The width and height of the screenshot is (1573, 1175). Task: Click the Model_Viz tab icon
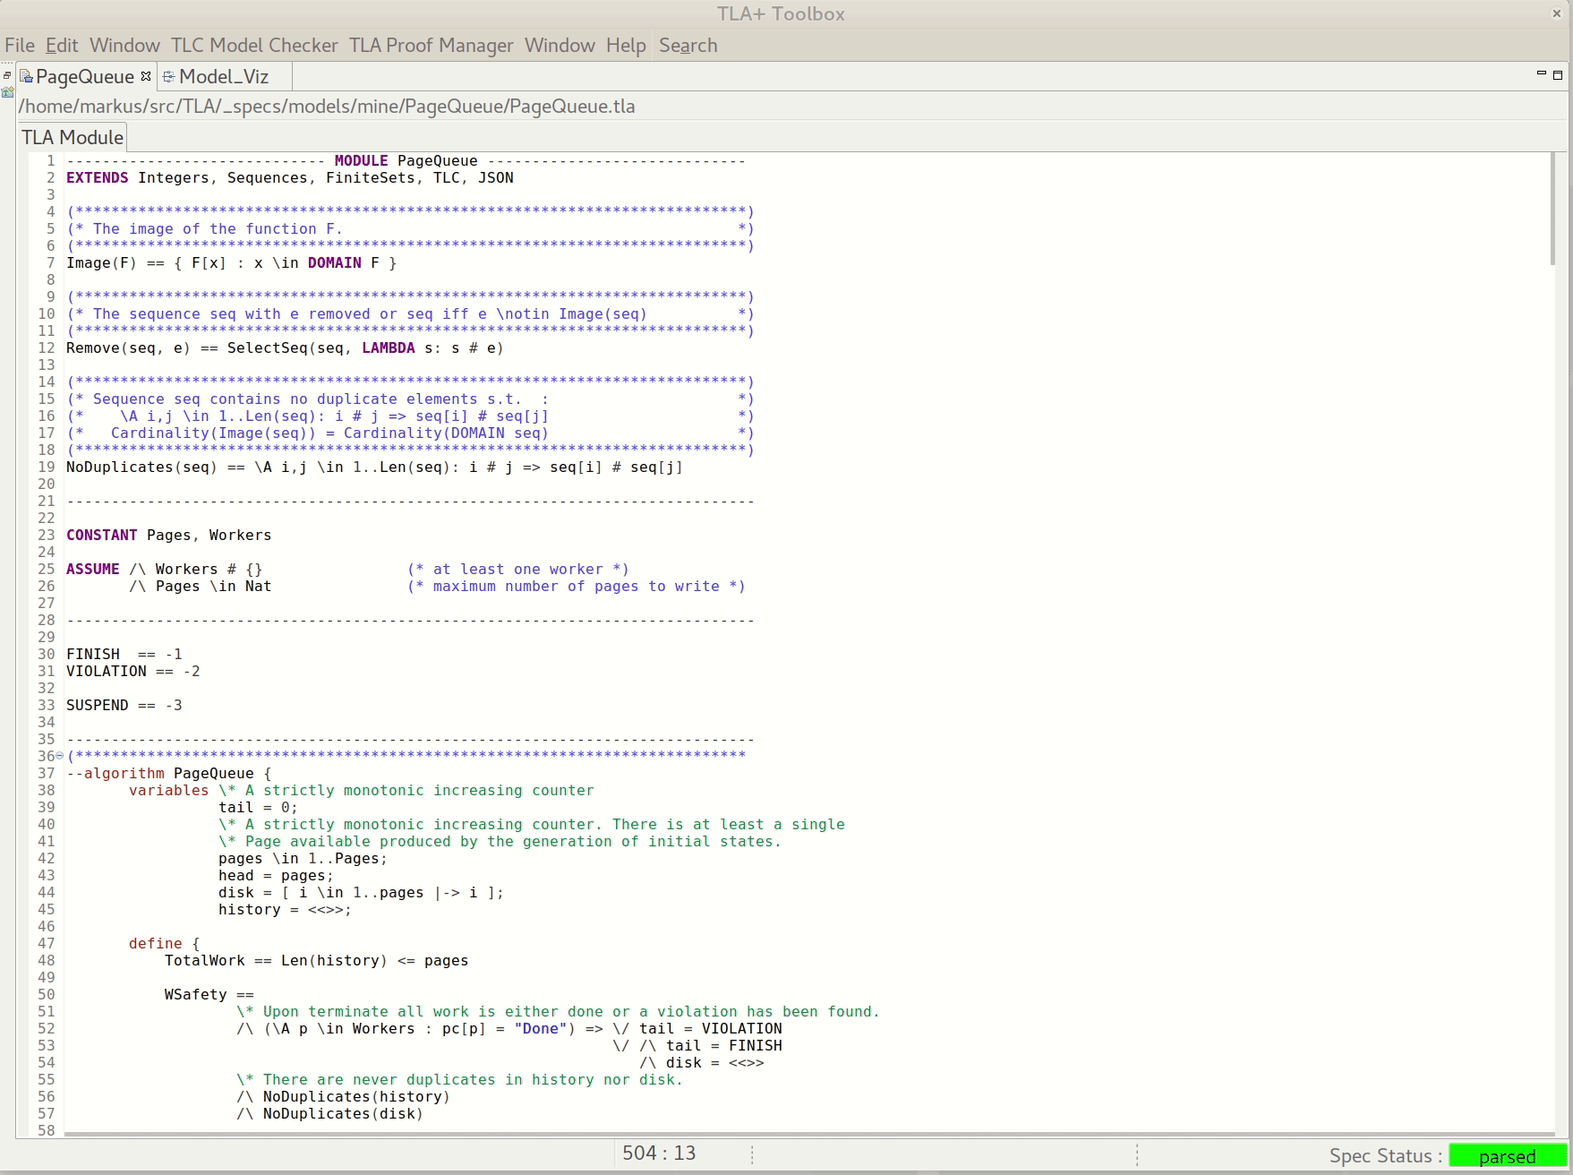(x=168, y=76)
